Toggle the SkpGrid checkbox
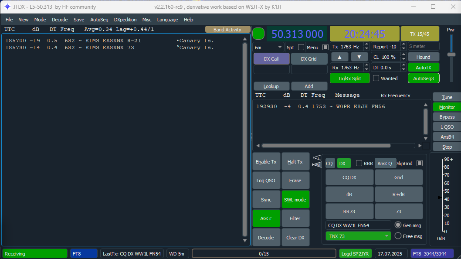 pyautogui.click(x=420, y=163)
